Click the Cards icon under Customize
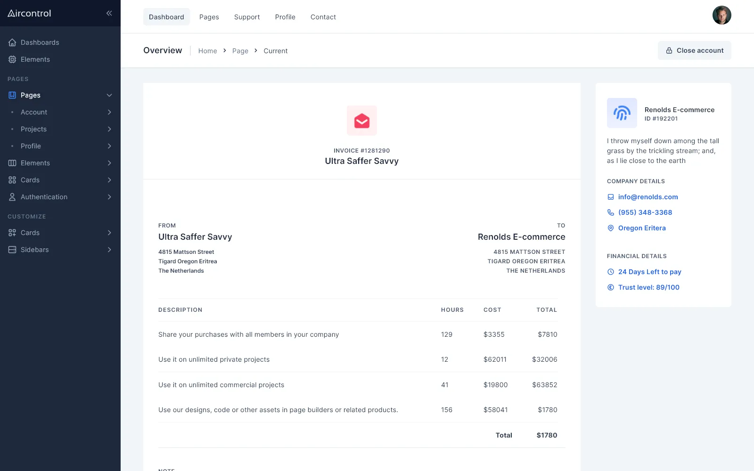The image size is (754, 471). 12,233
